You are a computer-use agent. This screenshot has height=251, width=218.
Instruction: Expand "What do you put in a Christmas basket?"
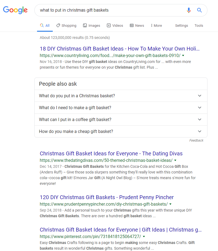[x=121, y=96]
